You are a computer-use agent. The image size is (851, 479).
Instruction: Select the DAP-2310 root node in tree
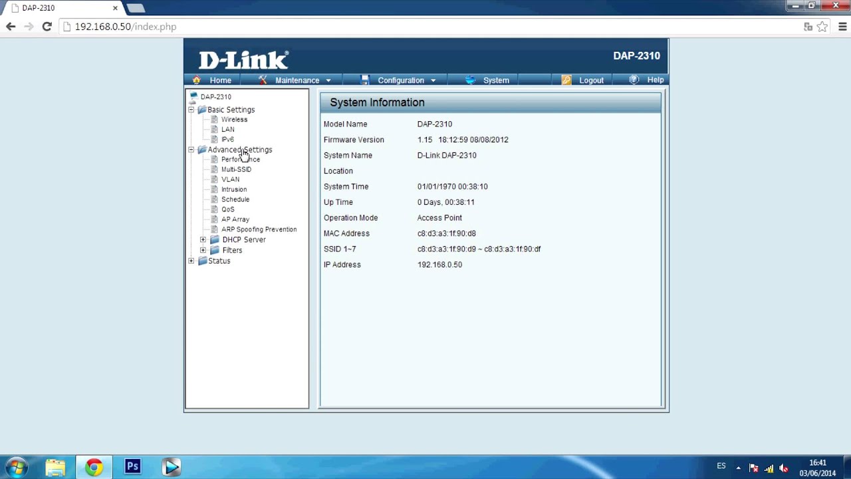(215, 96)
